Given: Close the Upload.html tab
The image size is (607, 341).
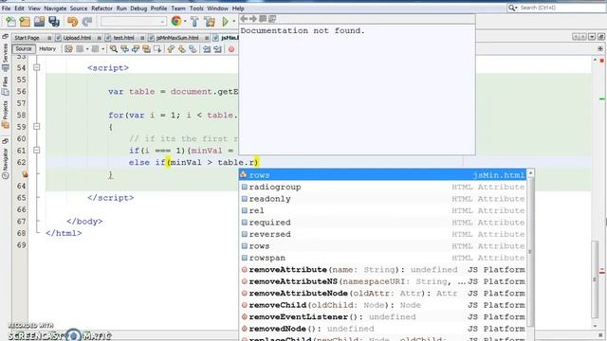Looking at the screenshot, I should 99,38.
